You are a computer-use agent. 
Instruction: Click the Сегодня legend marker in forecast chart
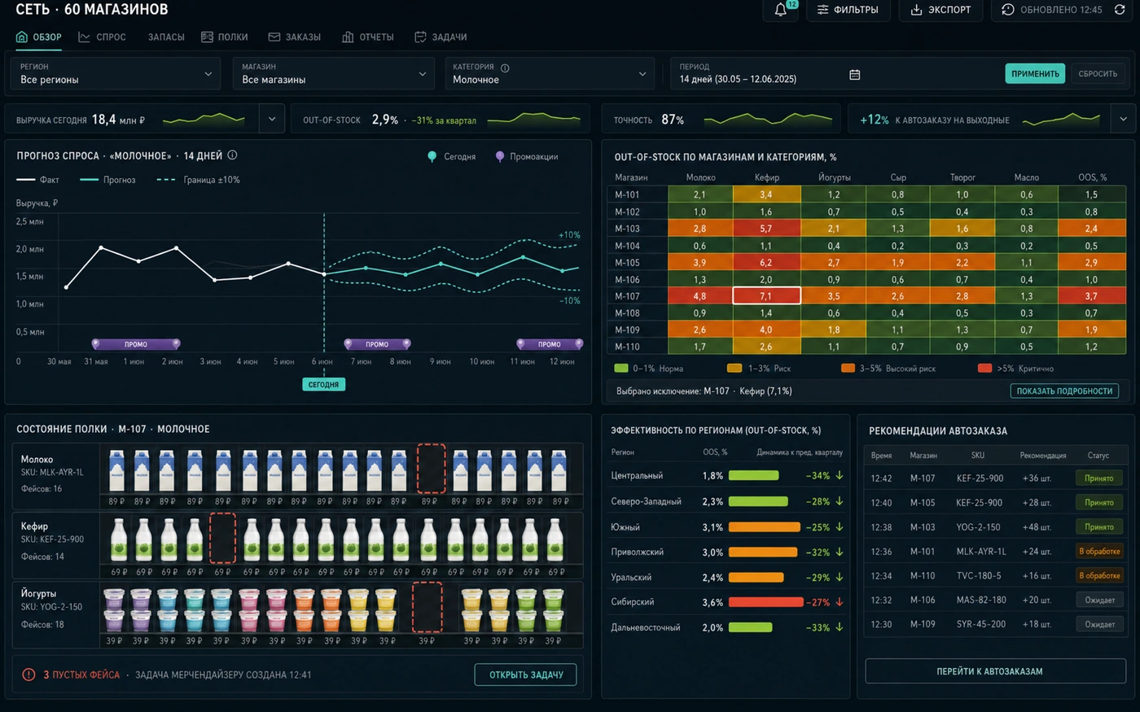tap(432, 156)
